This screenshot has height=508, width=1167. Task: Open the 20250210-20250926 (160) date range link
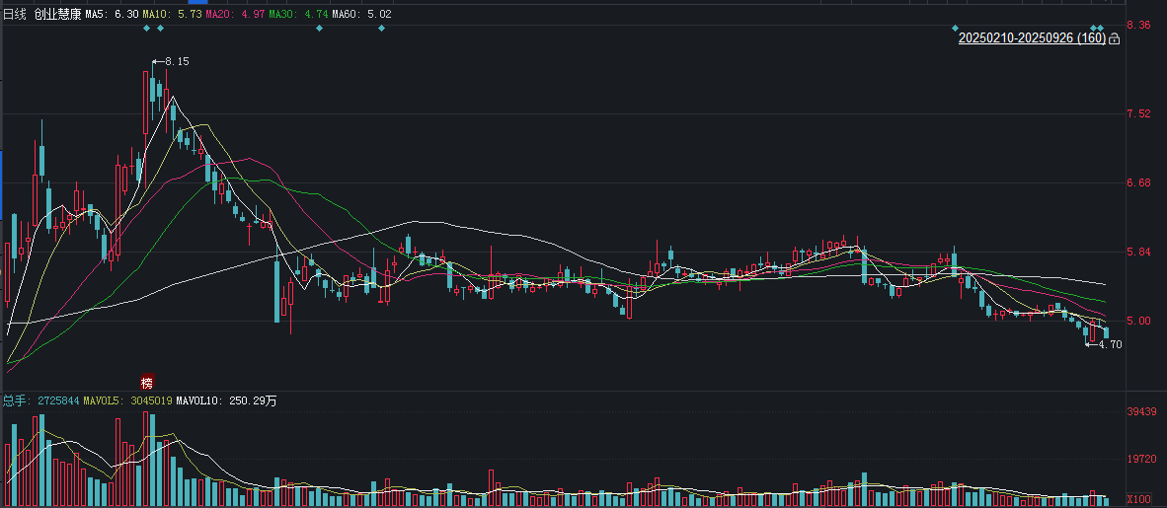click(1032, 37)
